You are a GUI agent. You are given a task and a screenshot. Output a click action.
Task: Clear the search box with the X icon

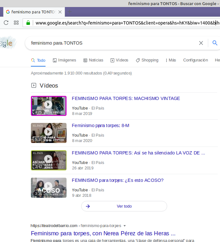click(x=201, y=43)
